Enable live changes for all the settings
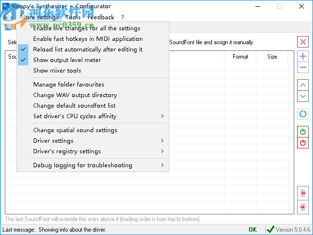 pos(93,28)
